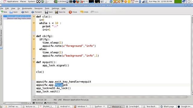
Task: Click the greyed Redo toolbar button
Action: (x=94, y=12)
